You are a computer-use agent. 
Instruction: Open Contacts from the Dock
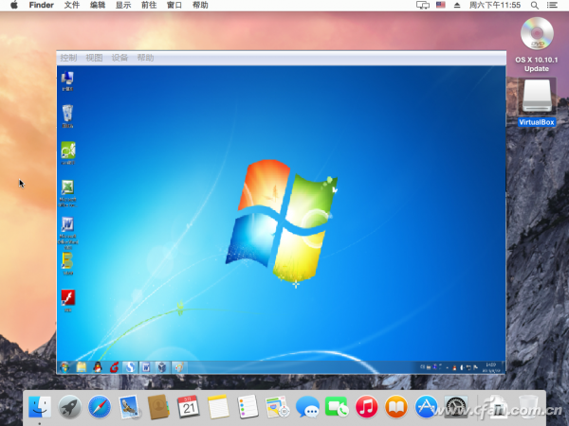tap(158, 406)
